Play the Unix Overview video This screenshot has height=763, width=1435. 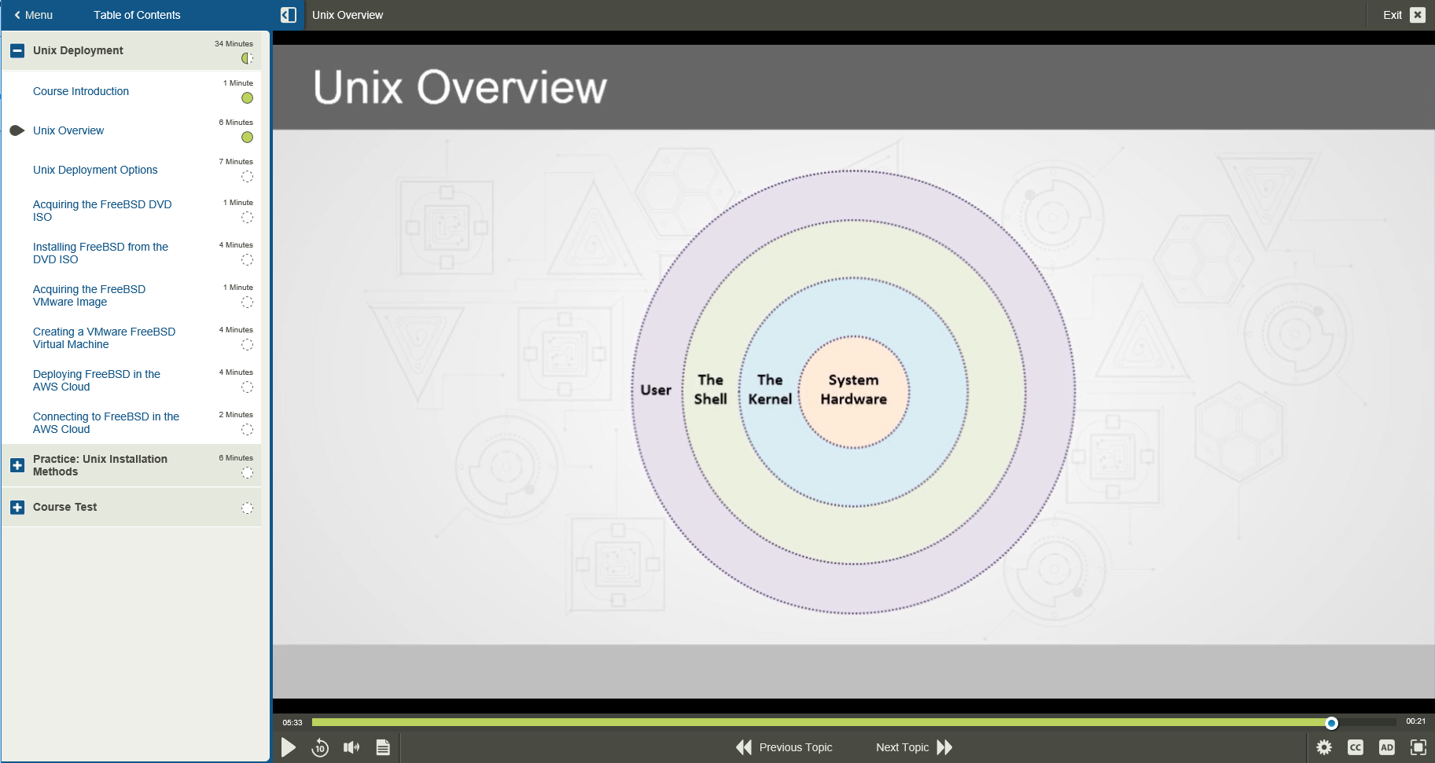[x=289, y=747]
